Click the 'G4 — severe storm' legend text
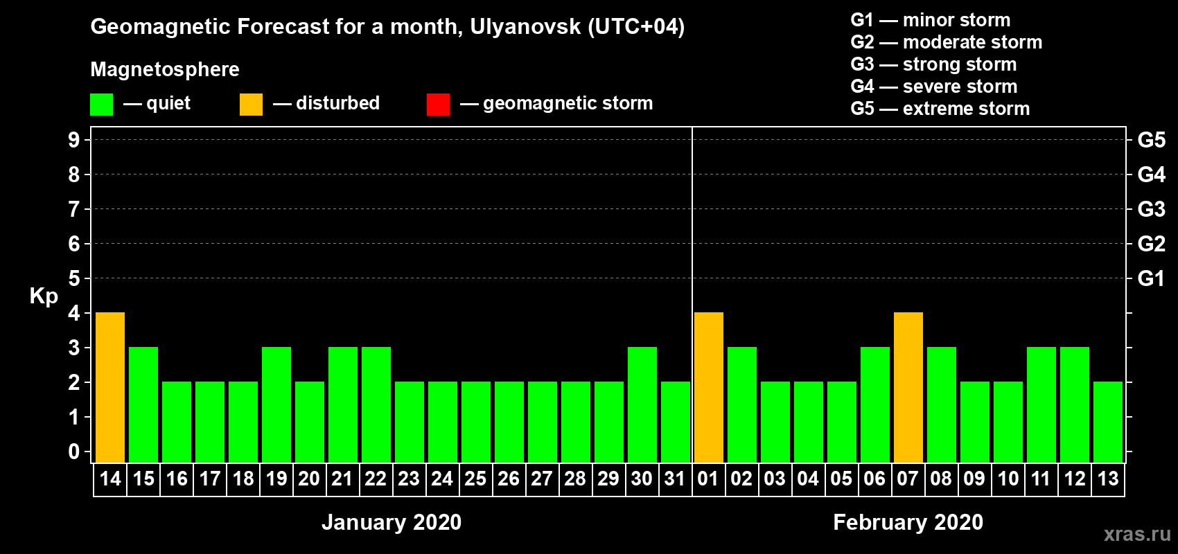The height and width of the screenshot is (554, 1178). point(934,87)
